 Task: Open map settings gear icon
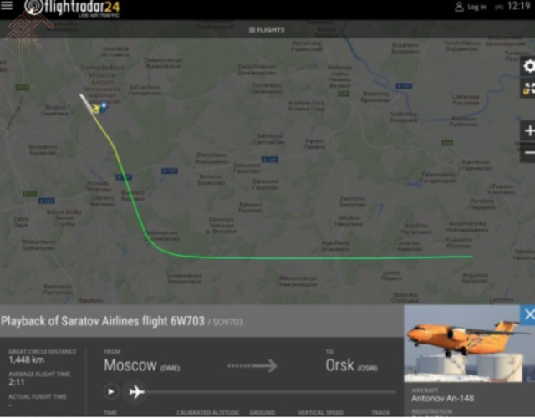(x=528, y=66)
